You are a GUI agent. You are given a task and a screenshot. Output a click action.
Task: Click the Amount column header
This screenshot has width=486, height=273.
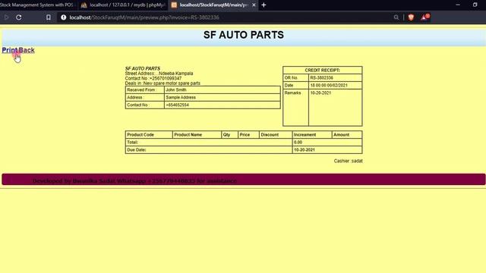[347, 135]
